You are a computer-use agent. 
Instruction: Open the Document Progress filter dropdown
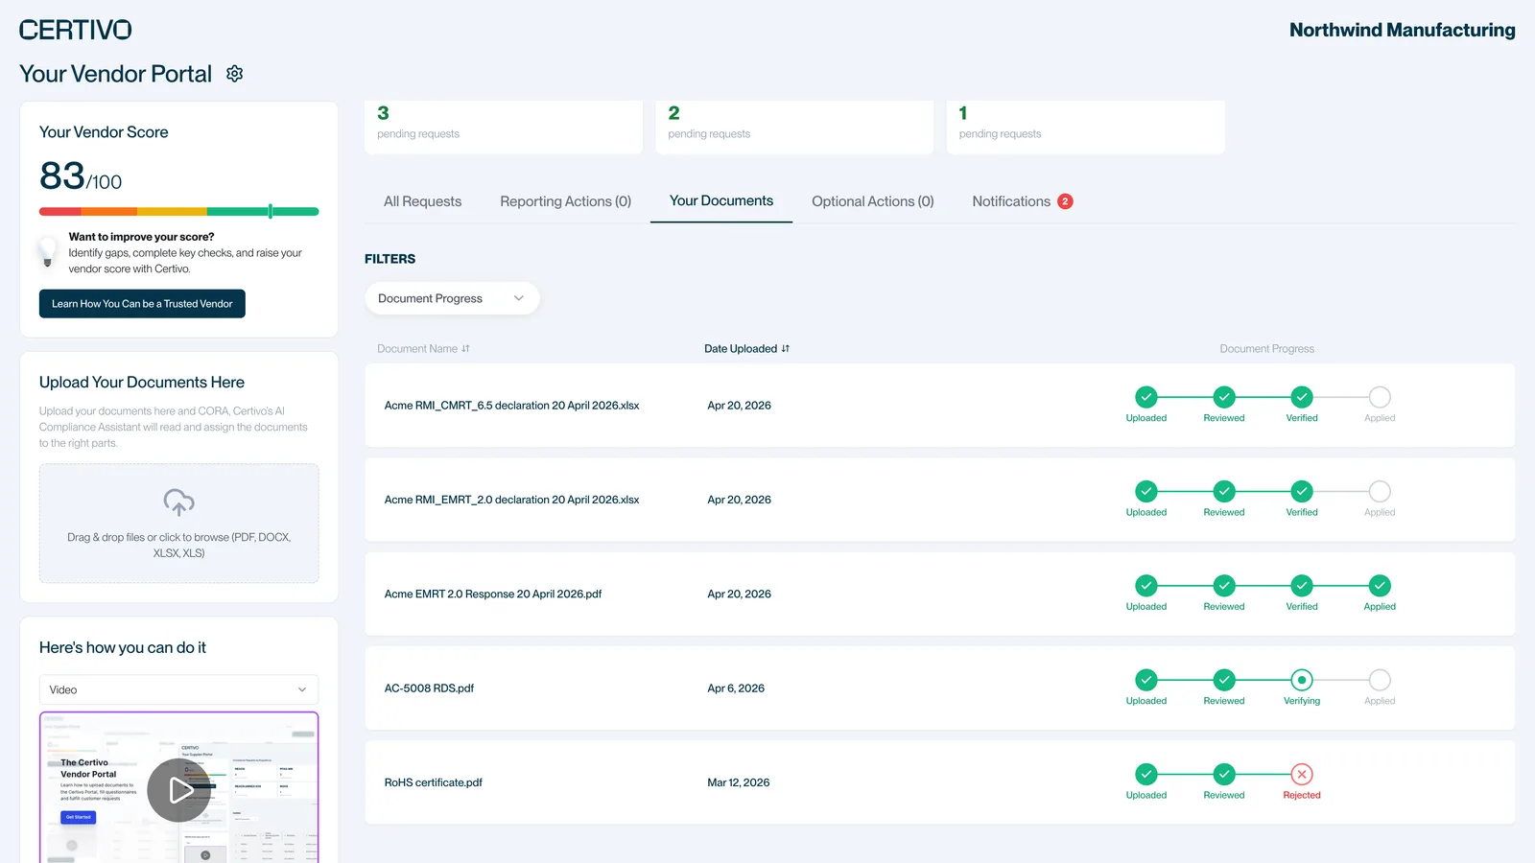point(452,298)
